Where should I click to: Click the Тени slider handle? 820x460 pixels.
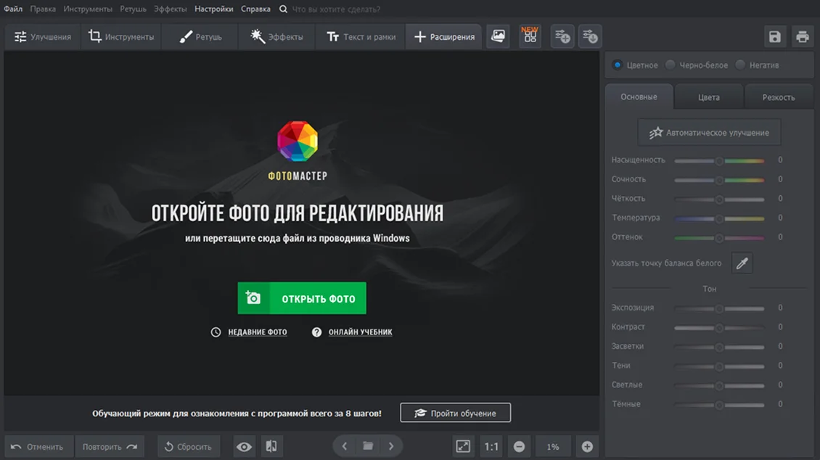click(719, 366)
